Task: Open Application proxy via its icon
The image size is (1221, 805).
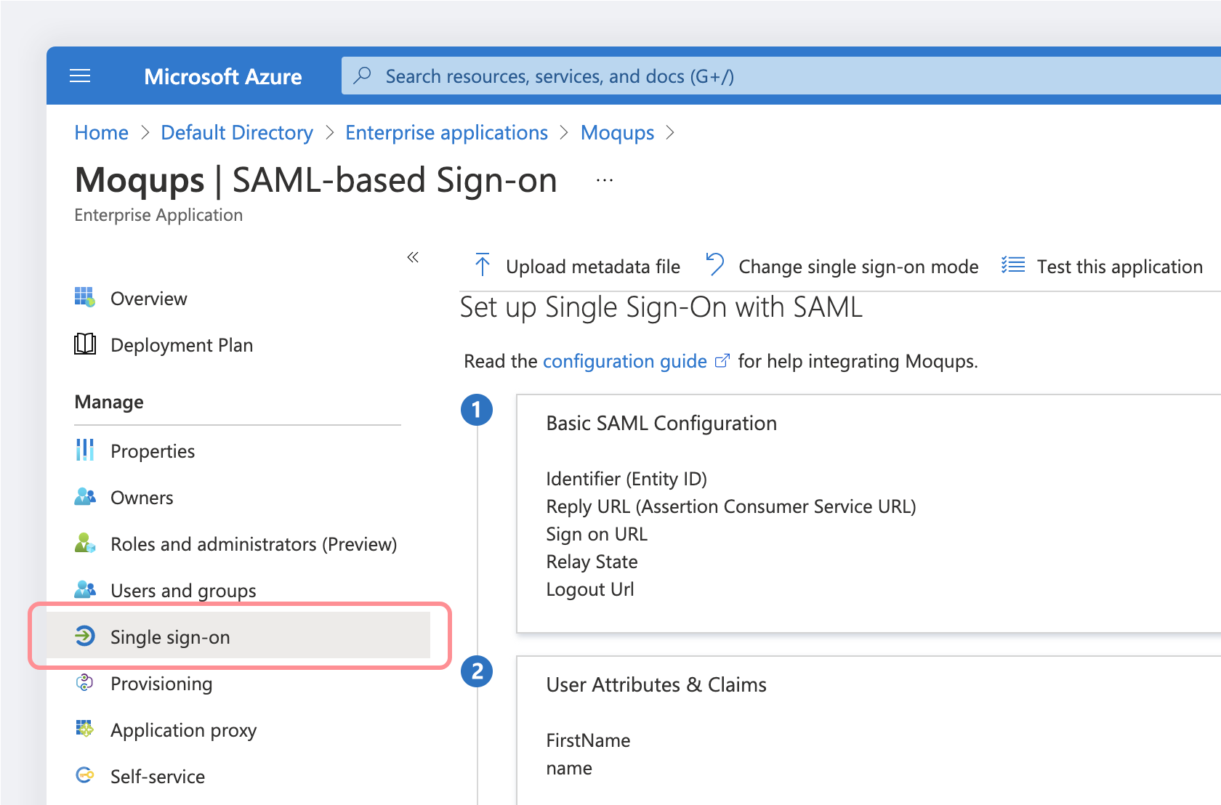Action: (x=85, y=729)
